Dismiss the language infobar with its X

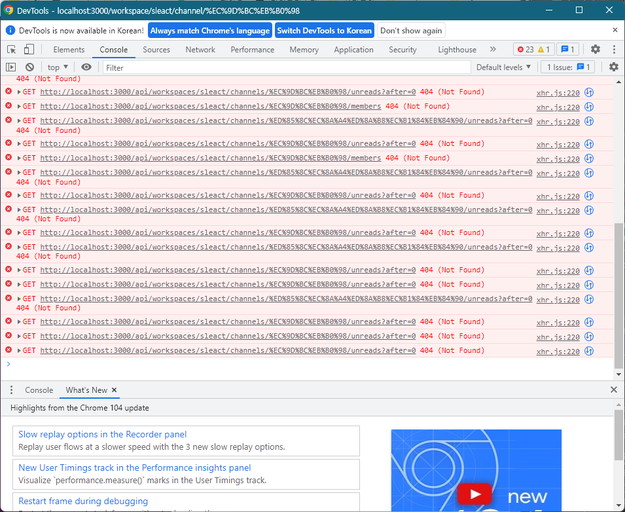point(615,30)
